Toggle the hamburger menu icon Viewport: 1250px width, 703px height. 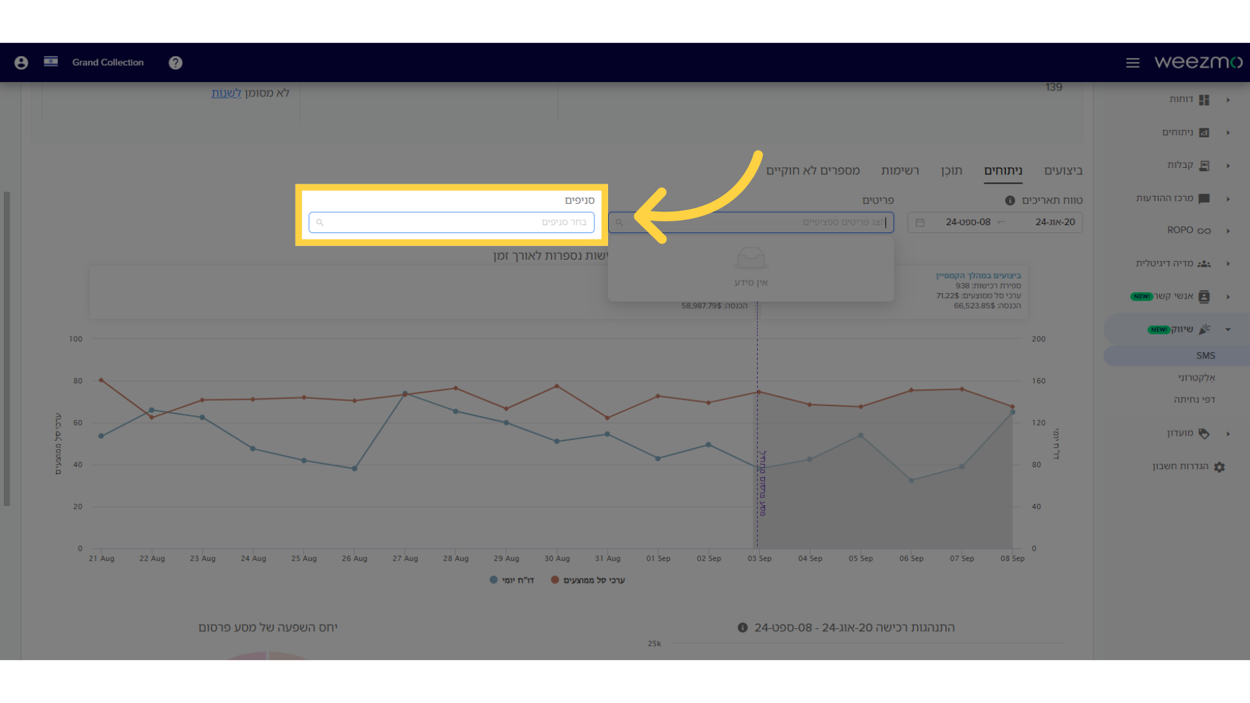1133,62
